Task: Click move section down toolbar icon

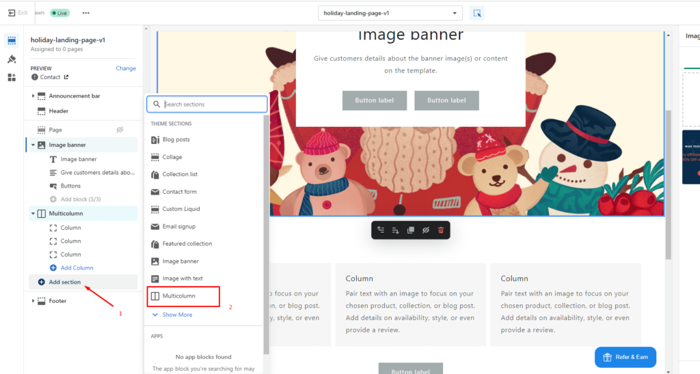Action: pyautogui.click(x=396, y=230)
